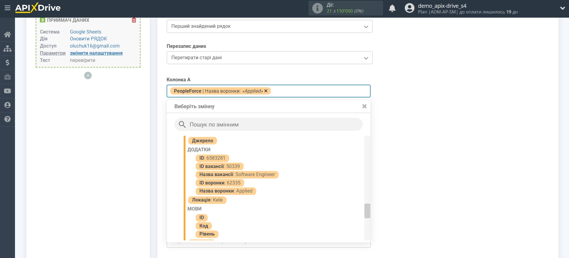
Task: Open the billing dollar icon
Action: click(x=7, y=62)
